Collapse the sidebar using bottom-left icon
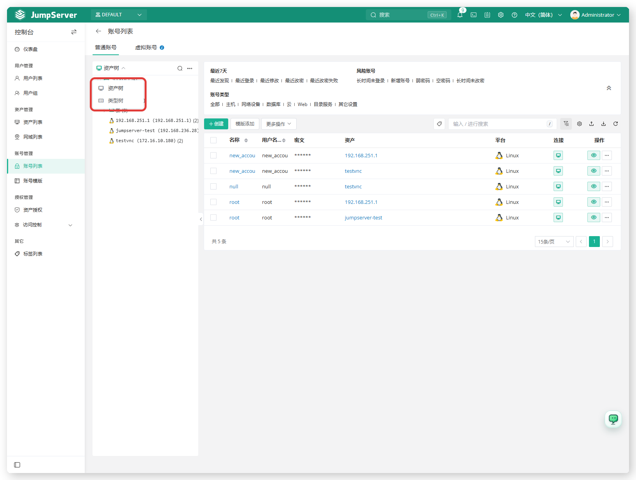 [x=17, y=465]
